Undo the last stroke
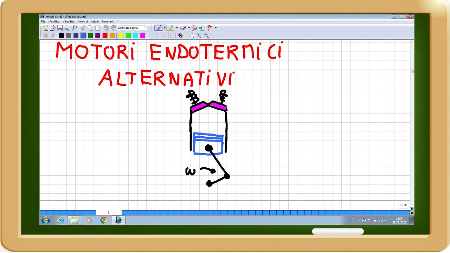This screenshot has width=450, height=253. [x=106, y=28]
